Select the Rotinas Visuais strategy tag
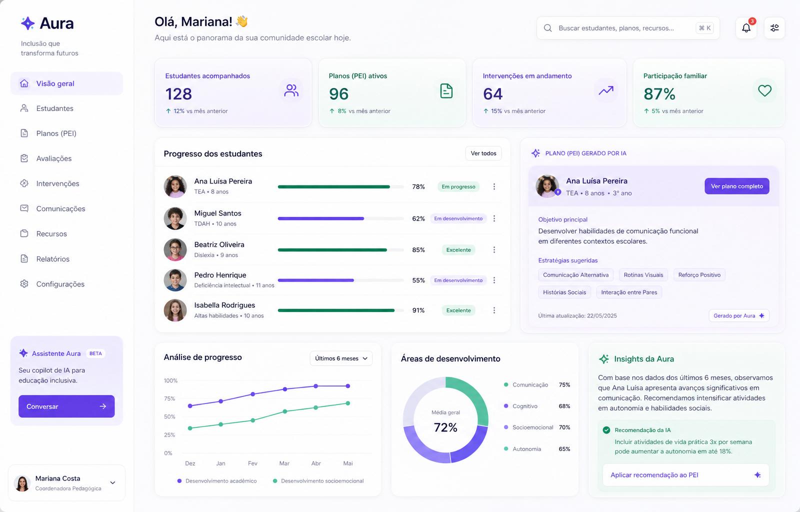This screenshot has width=800, height=512. pos(643,274)
